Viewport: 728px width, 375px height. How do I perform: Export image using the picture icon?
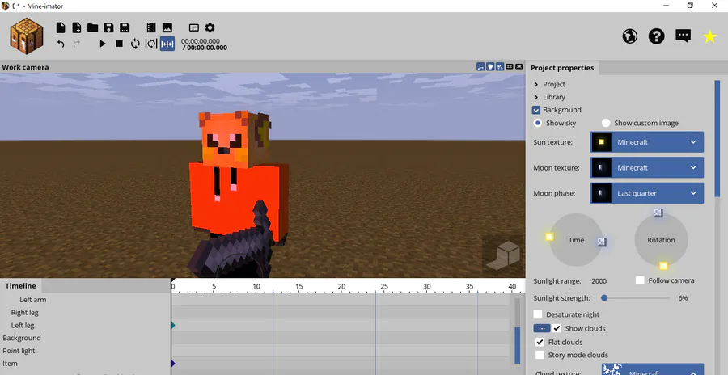click(167, 27)
